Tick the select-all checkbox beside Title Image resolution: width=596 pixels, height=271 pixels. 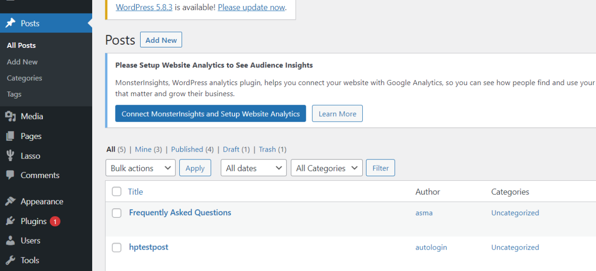[x=117, y=192]
